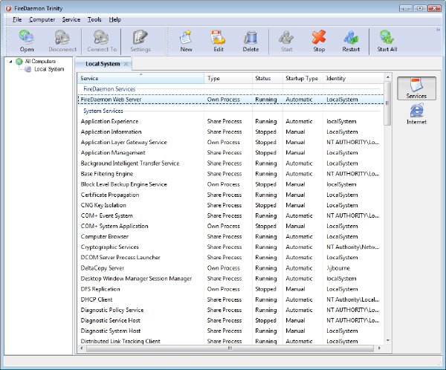Switch to the Local System tab
The height and width of the screenshot is (370, 446).
(103, 64)
